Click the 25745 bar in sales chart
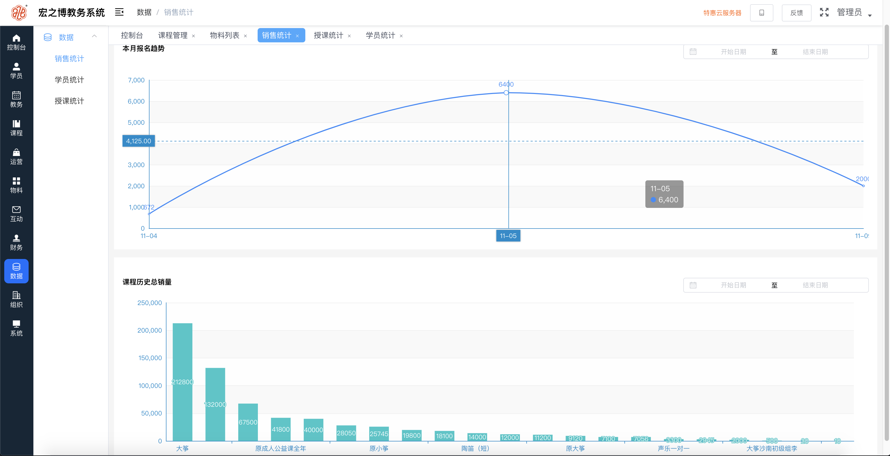The image size is (890, 456). pyautogui.click(x=379, y=434)
